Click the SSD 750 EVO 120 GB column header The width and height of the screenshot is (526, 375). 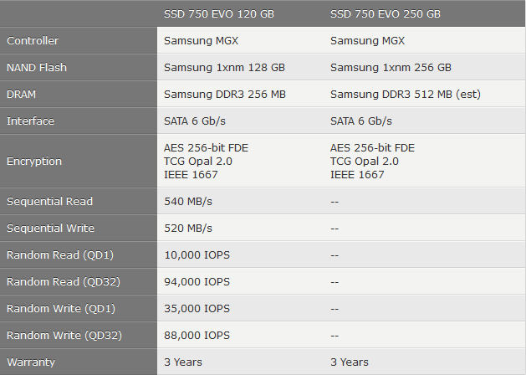219,13
